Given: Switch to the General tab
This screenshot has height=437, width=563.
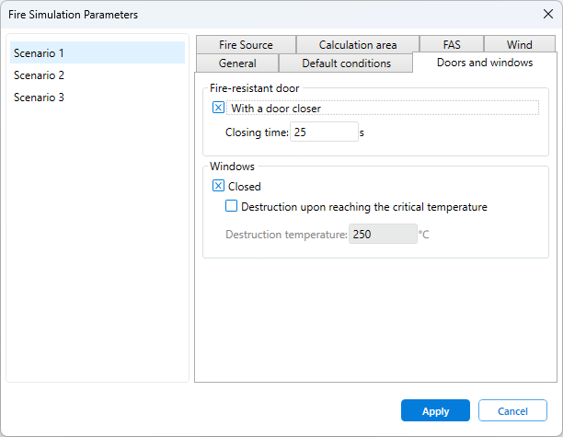Looking at the screenshot, I should (x=237, y=63).
